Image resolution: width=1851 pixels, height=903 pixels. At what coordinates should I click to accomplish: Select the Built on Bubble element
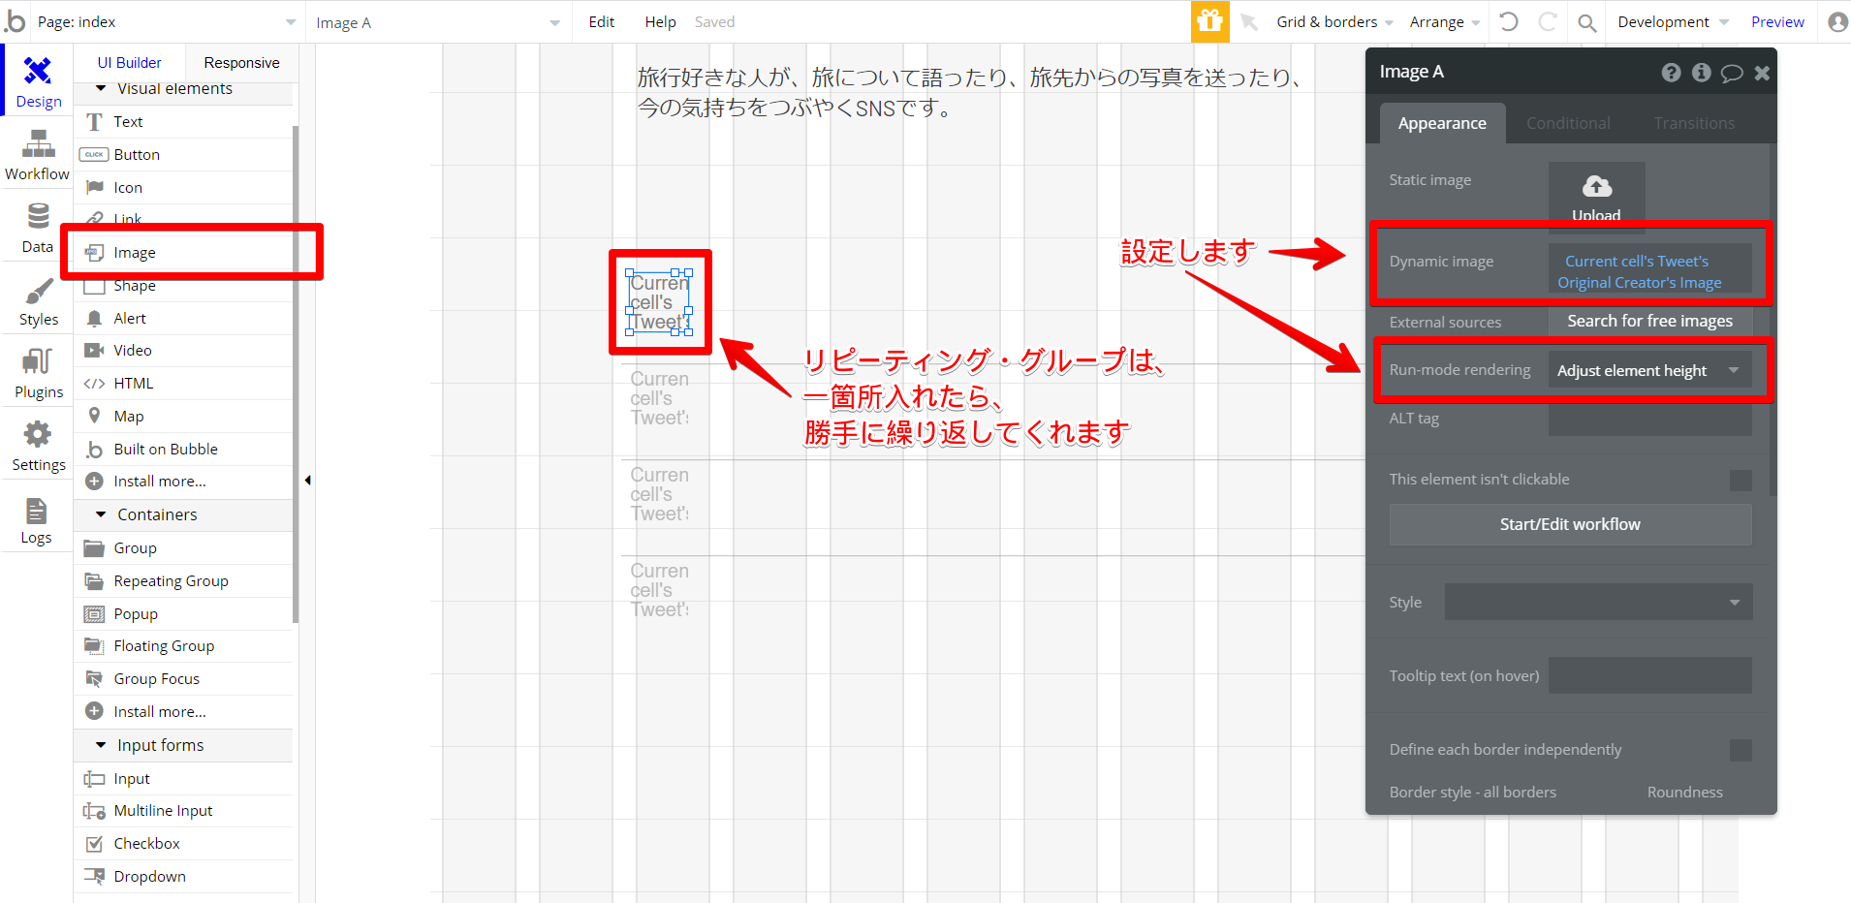[x=183, y=449]
